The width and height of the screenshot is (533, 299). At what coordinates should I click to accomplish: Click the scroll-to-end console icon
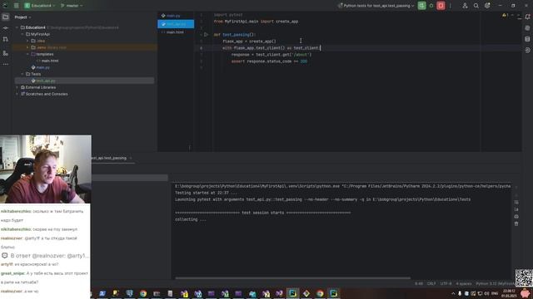coord(516,209)
